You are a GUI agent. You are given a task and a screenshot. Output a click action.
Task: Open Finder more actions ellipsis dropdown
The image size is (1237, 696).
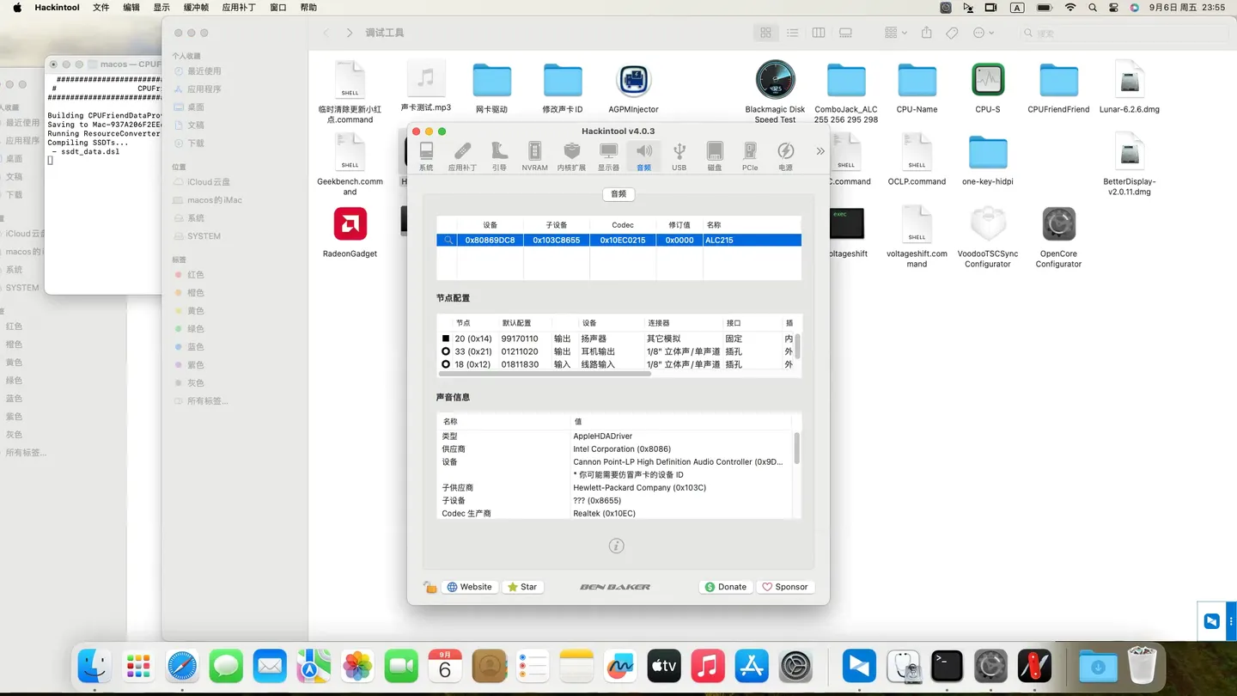click(983, 33)
